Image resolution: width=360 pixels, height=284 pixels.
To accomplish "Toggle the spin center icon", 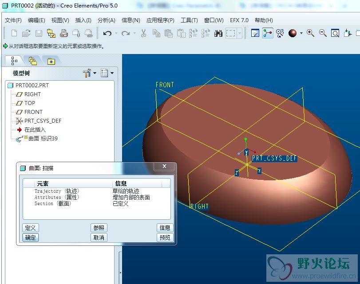I will 268,34.
